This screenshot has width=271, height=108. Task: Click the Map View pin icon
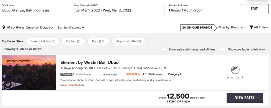(x=4, y=27)
